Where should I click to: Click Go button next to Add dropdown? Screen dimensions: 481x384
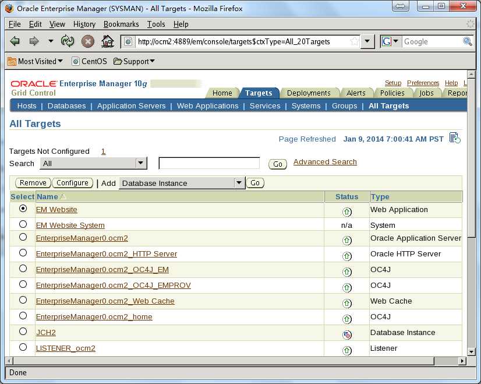coord(255,183)
